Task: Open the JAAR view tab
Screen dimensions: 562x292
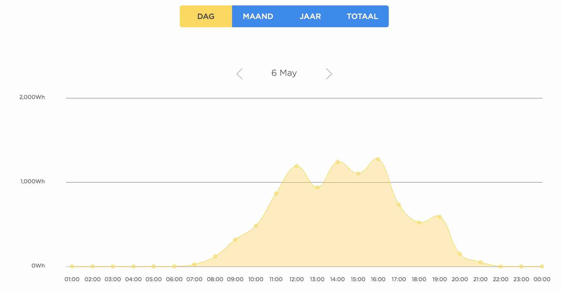Action: (x=310, y=16)
